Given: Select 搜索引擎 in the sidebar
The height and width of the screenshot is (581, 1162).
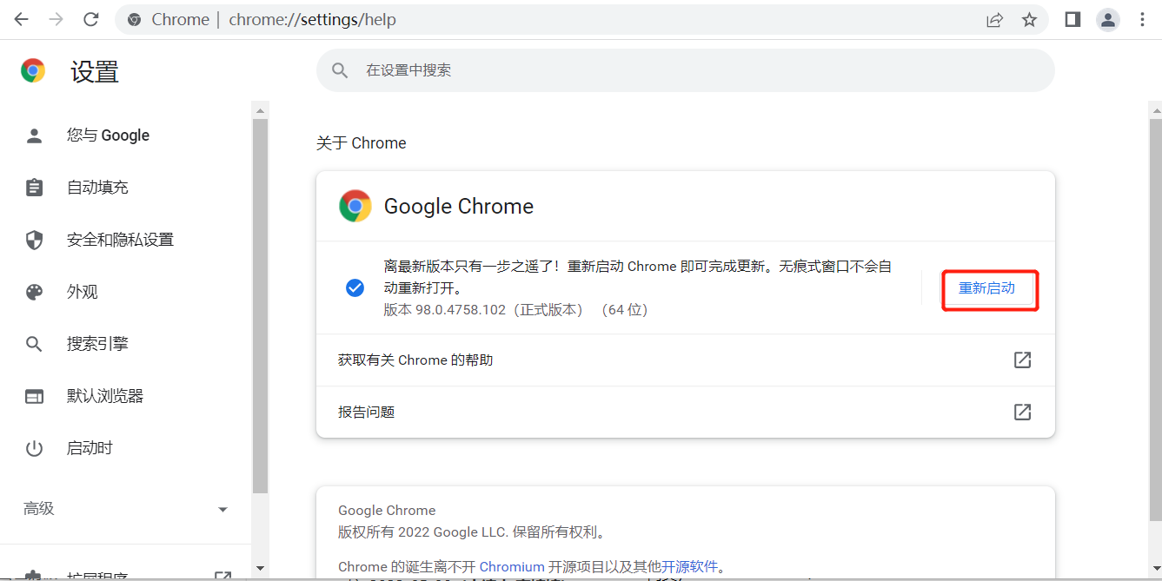Looking at the screenshot, I should click(126, 344).
